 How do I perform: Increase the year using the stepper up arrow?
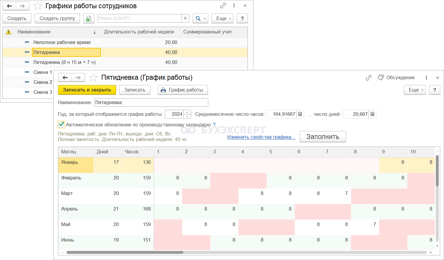[x=187, y=112]
